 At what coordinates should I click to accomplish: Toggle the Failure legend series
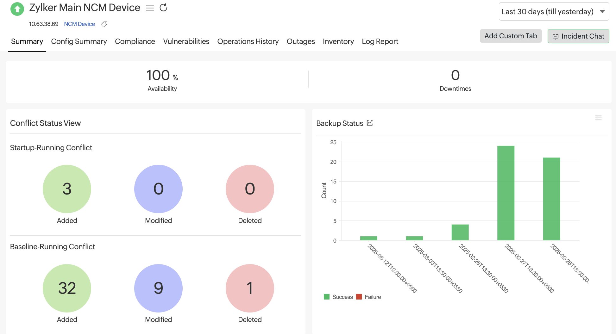(369, 297)
